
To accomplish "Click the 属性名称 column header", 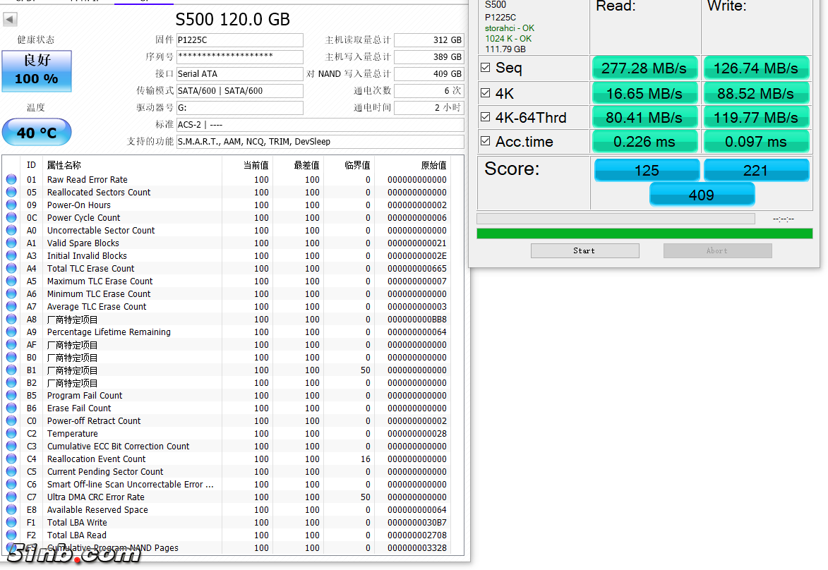I will tap(64, 165).
